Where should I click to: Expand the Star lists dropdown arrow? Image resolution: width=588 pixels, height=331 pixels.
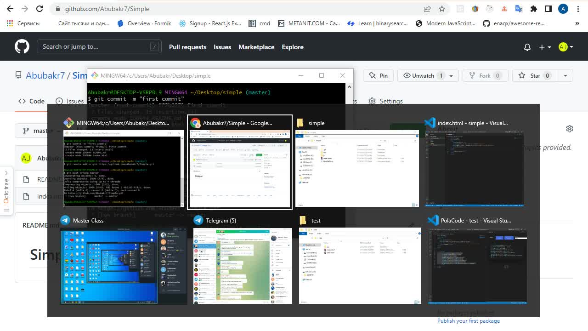[x=565, y=75]
